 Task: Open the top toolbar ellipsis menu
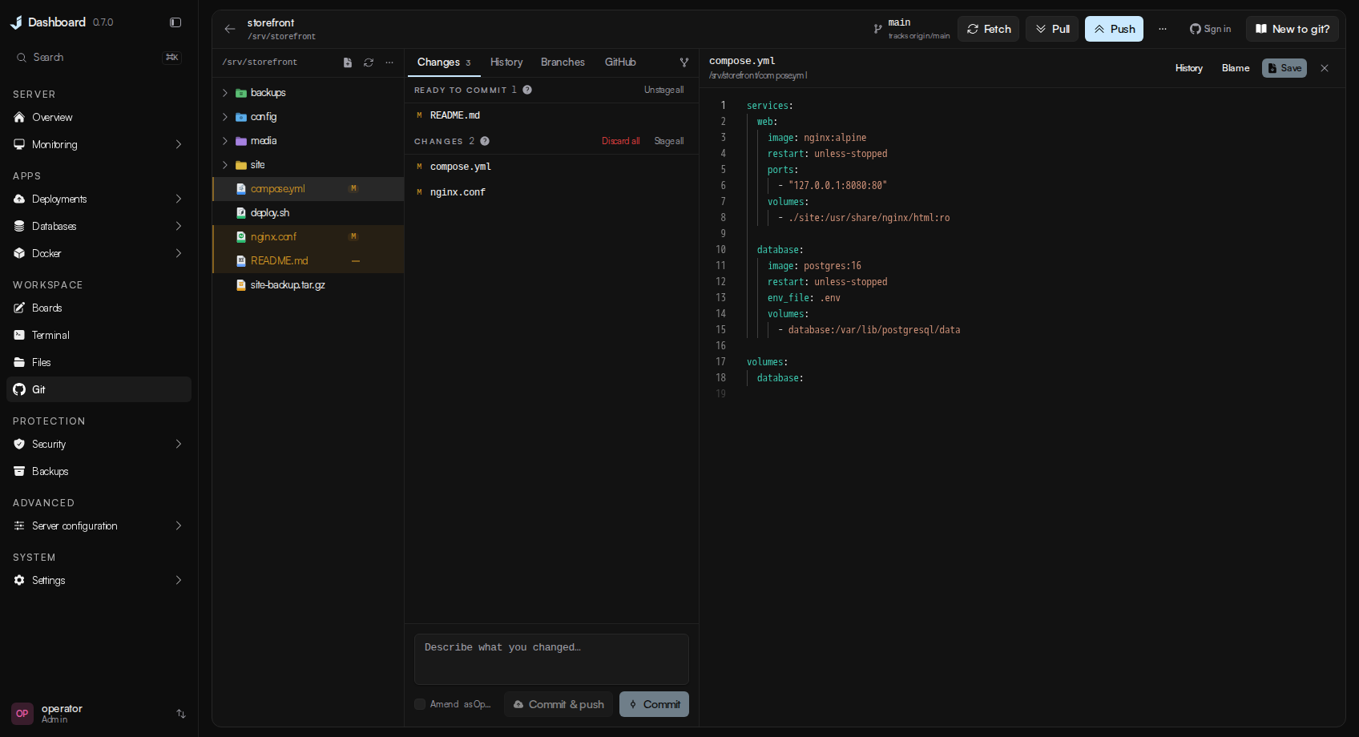1163,29
